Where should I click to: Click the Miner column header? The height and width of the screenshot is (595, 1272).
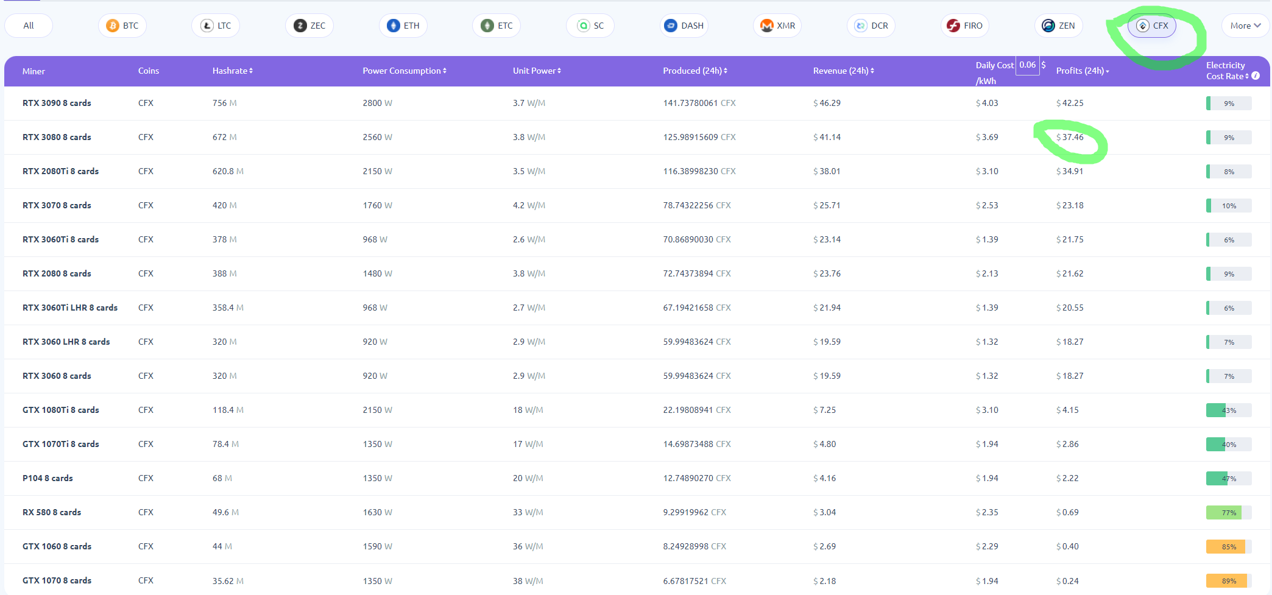click(34, 71)
